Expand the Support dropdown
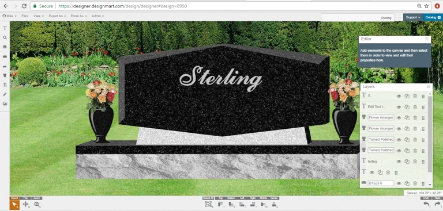 click(413, 17)
